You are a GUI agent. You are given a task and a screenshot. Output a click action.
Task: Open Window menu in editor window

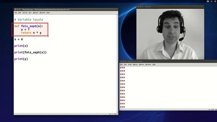[42, 13]
